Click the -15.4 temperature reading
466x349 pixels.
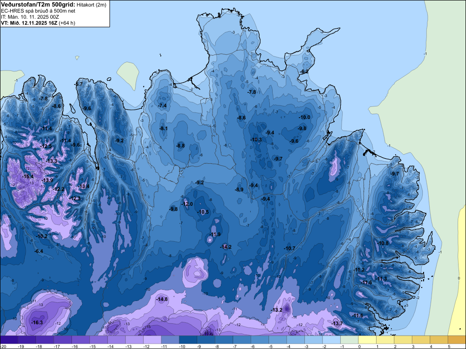pyautogui.click(x=28, y=176)
